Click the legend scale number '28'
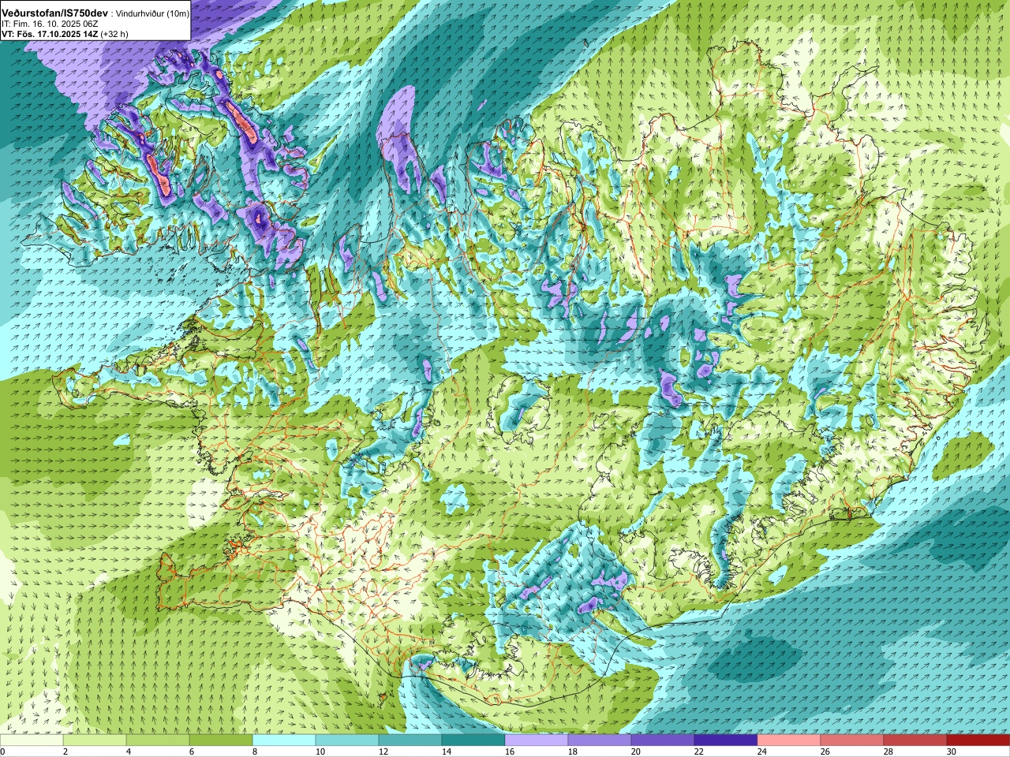Image resolution: width=1010 pixels, height=757 pixels. 888,751
